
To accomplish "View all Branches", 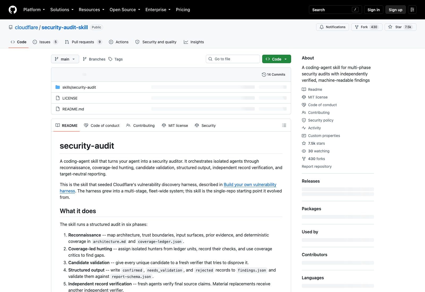I will [x=94, y=59].
